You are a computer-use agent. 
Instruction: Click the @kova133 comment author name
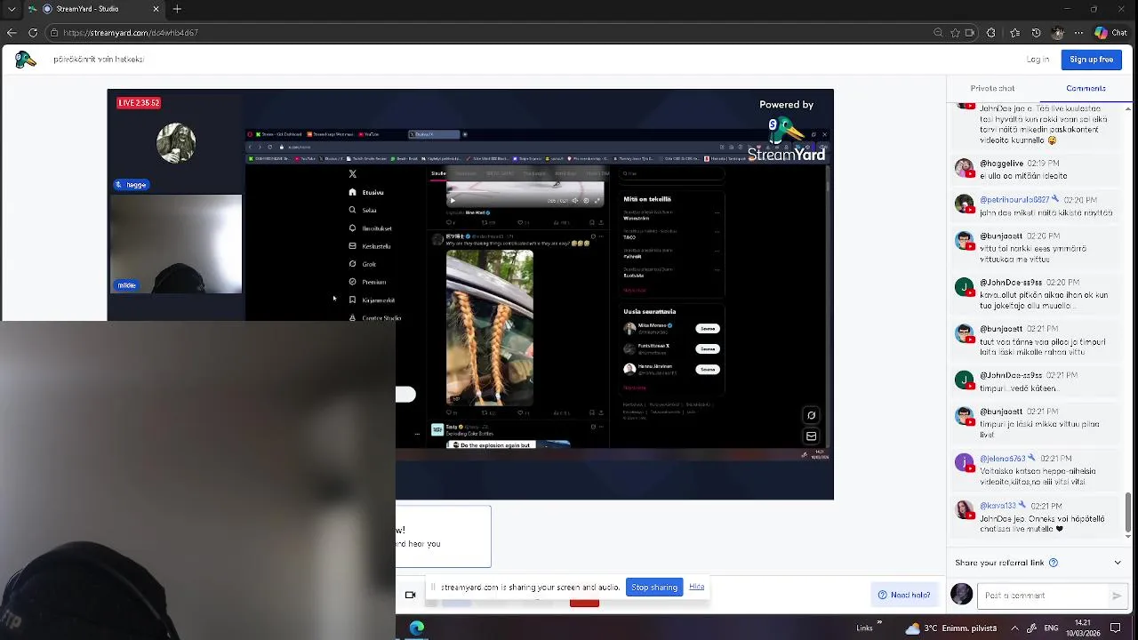[x=998, y=507]
